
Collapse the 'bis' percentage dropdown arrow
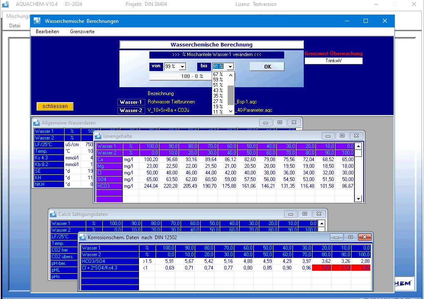[x=230, y=67]
